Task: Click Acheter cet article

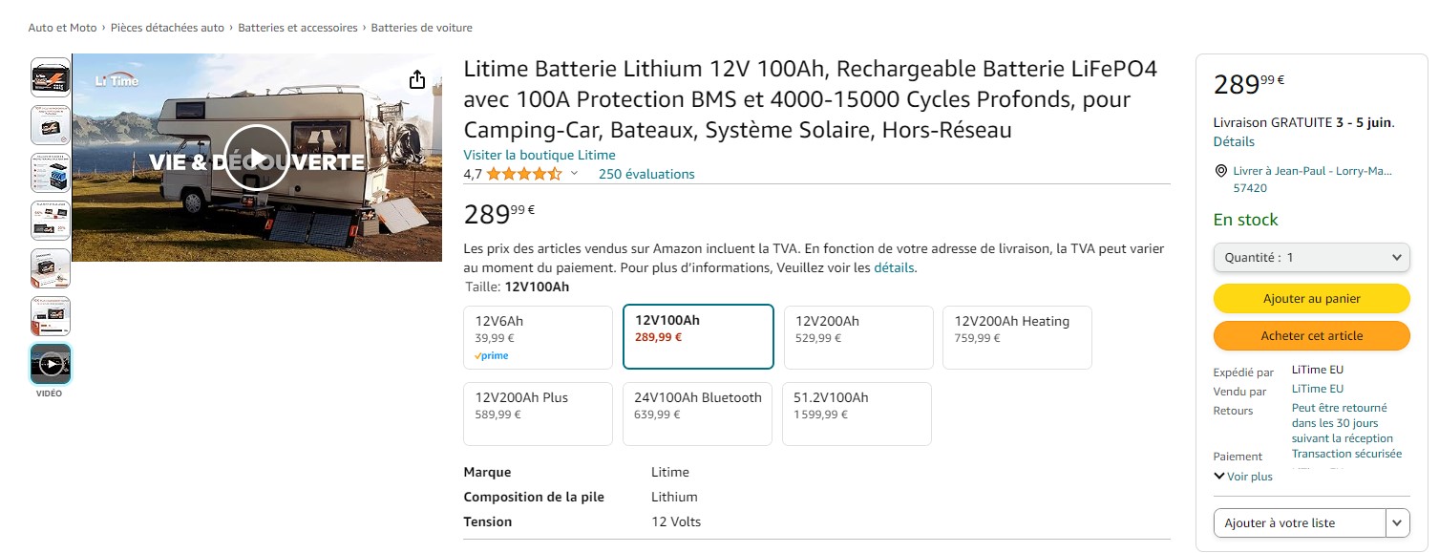Action: pos(1310,335)
